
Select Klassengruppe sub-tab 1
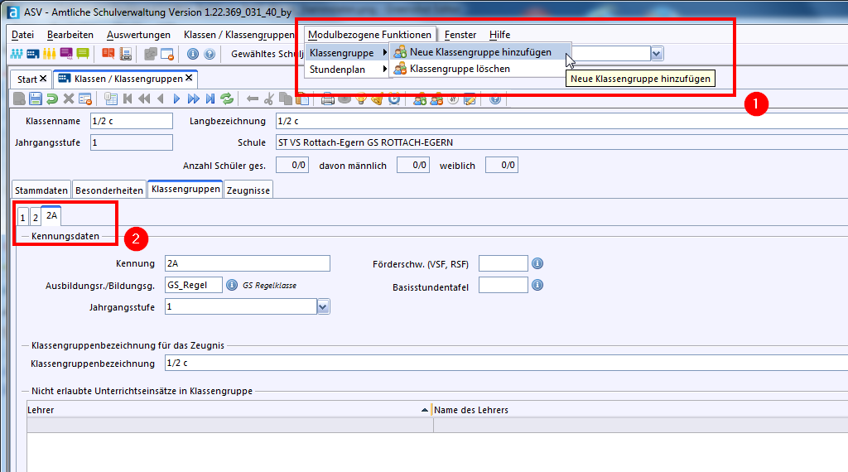[22, 217]
